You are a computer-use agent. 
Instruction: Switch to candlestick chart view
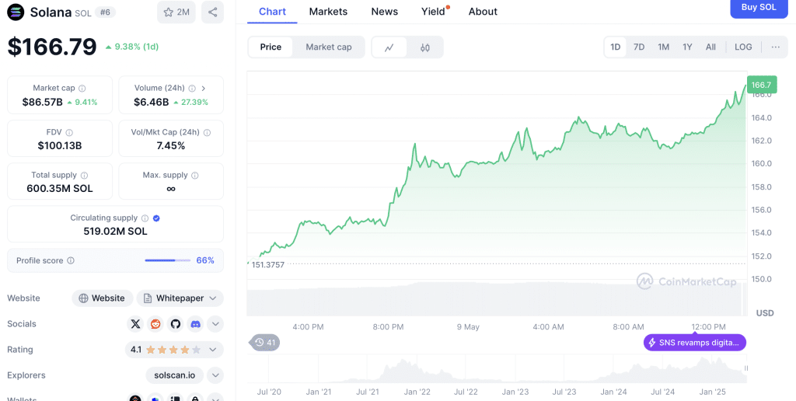click(x=425, y=47)
